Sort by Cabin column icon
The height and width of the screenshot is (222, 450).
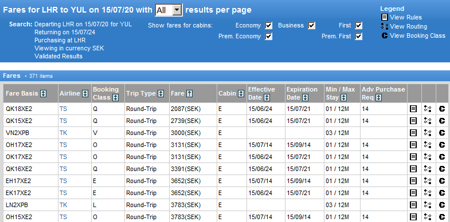point(241,93)
